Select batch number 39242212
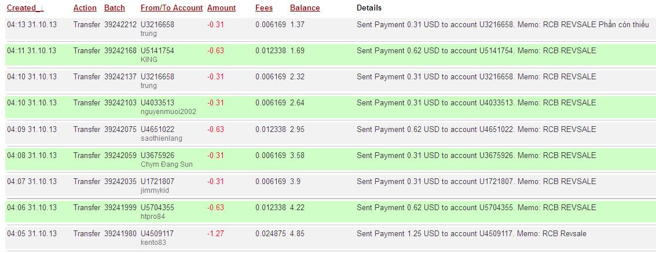The width and height of the screenshot is (656, 253). coord(120,25)
